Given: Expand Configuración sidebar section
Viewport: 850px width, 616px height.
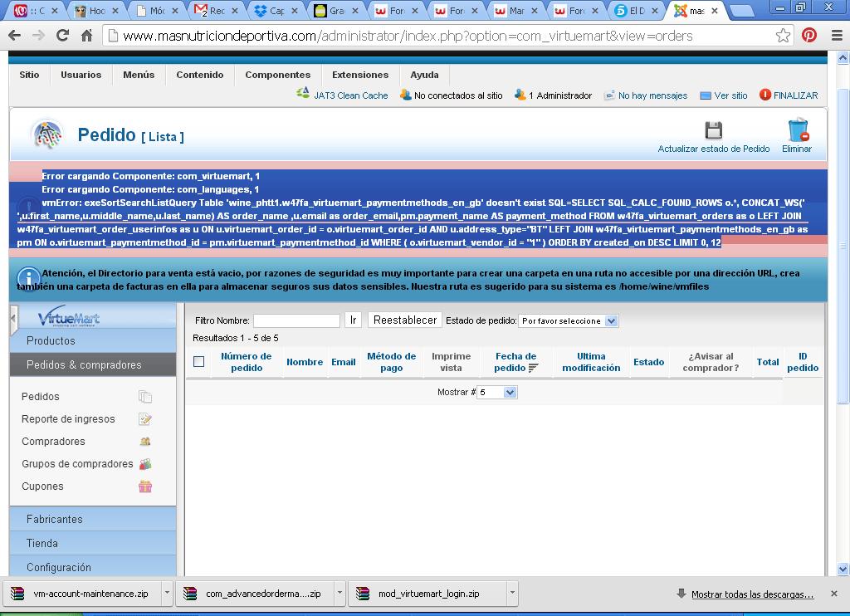Looking at the screenshot, I should point(93,567).
